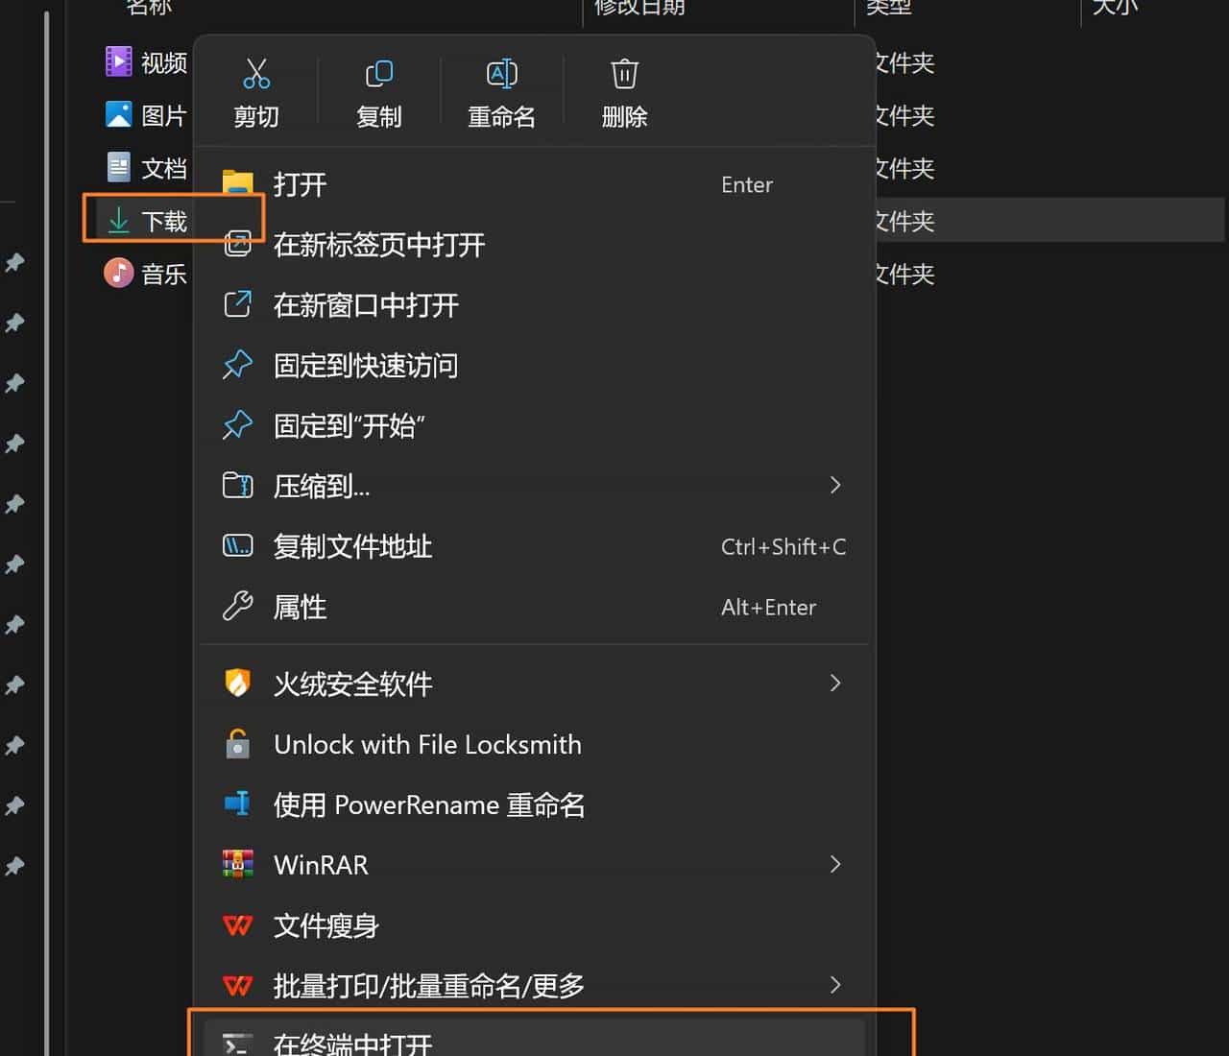
Task: Choose 在新标签页中打开 from the menu
Action: [378, 245]
